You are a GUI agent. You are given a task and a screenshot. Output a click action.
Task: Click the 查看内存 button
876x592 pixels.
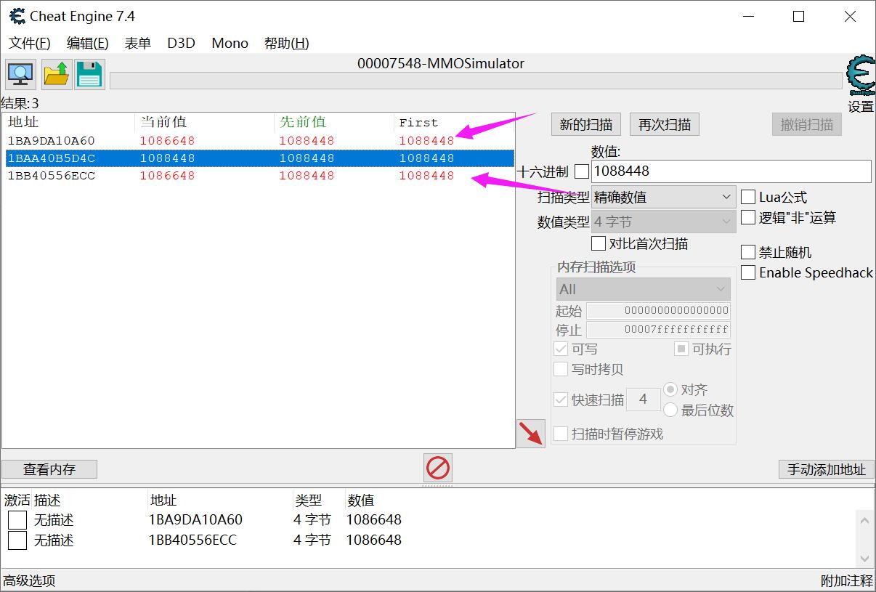pyautogui.click(x=49, y=469)
